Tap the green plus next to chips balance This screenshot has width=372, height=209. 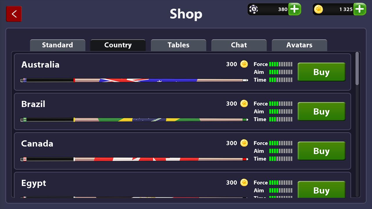(x=294, y=9)
